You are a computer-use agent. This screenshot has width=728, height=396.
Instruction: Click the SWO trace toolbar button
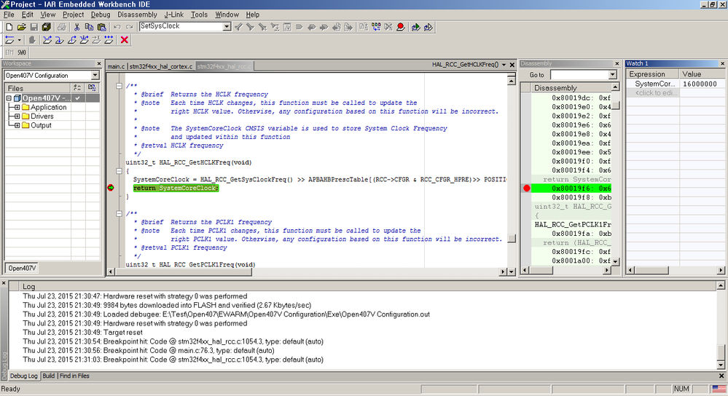pyautogui.click(x=22, y=52)
